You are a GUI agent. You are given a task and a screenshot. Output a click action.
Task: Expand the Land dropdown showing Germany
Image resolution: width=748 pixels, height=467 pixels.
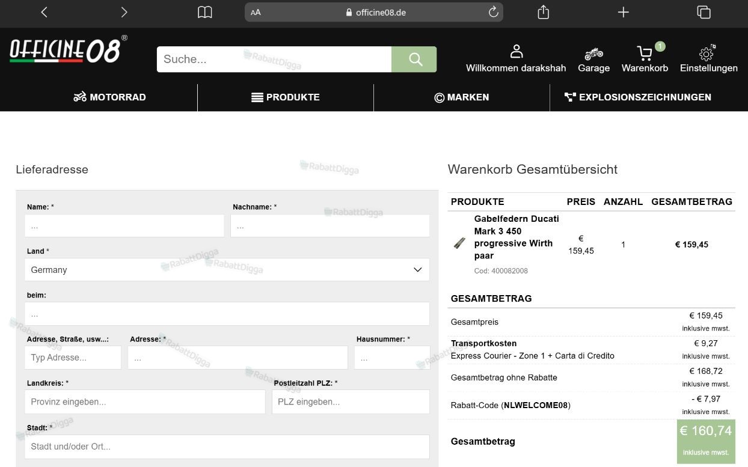(x=227, y=270)
